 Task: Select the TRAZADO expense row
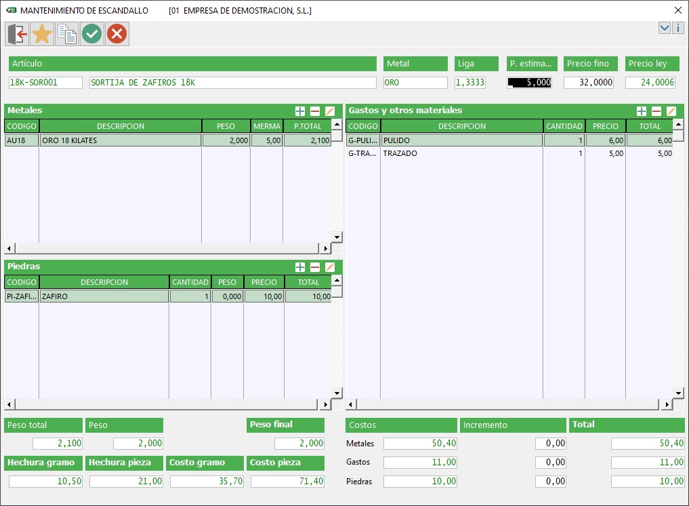[x=461, y=154]
